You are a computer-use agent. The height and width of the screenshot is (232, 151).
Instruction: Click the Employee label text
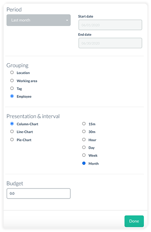coord(24,96)
